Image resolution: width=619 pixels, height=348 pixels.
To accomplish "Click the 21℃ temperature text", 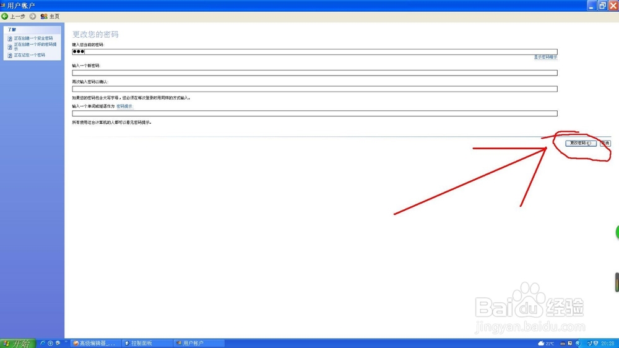I will 550,344.
